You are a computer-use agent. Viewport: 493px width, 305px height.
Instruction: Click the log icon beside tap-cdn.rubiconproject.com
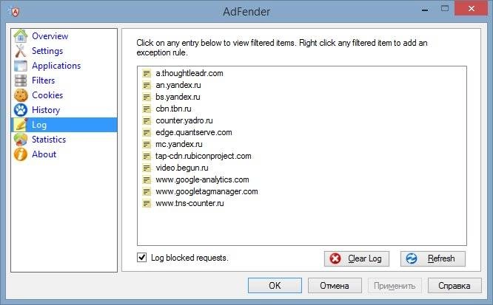[x=147, y=156]
